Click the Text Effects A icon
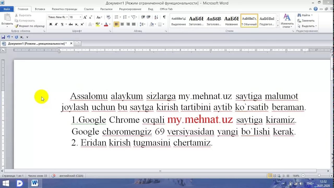Image resolution: width=334 pixels, height=188 pixels. tap(90, 24)
